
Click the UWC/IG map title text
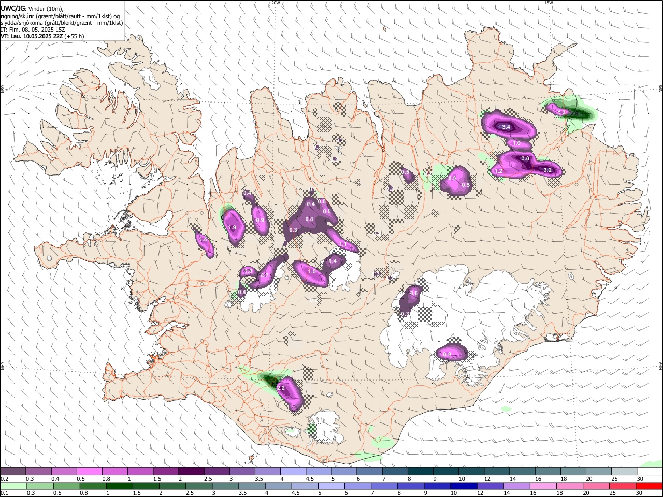point(13,8)
